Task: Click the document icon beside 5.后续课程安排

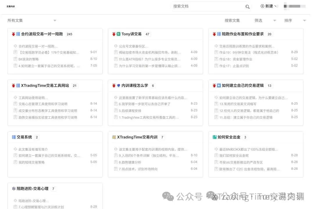Action: tap(115, 110)
